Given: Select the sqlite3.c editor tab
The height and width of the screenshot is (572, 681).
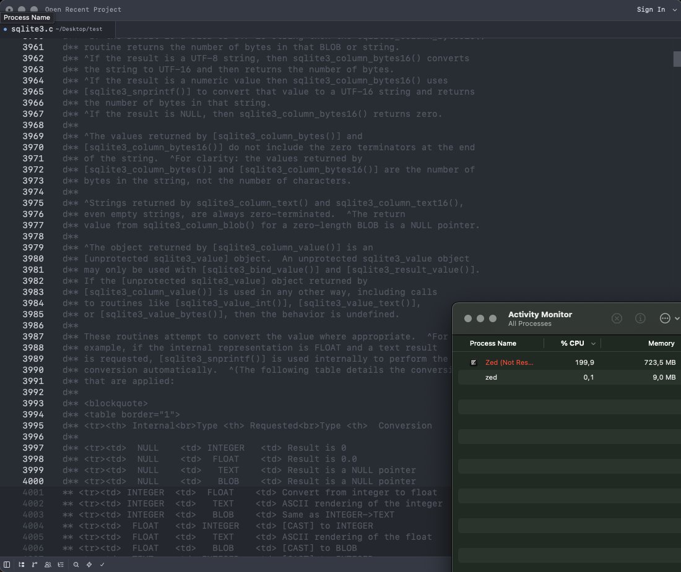Looking at the screenshot, I should 58,29.
